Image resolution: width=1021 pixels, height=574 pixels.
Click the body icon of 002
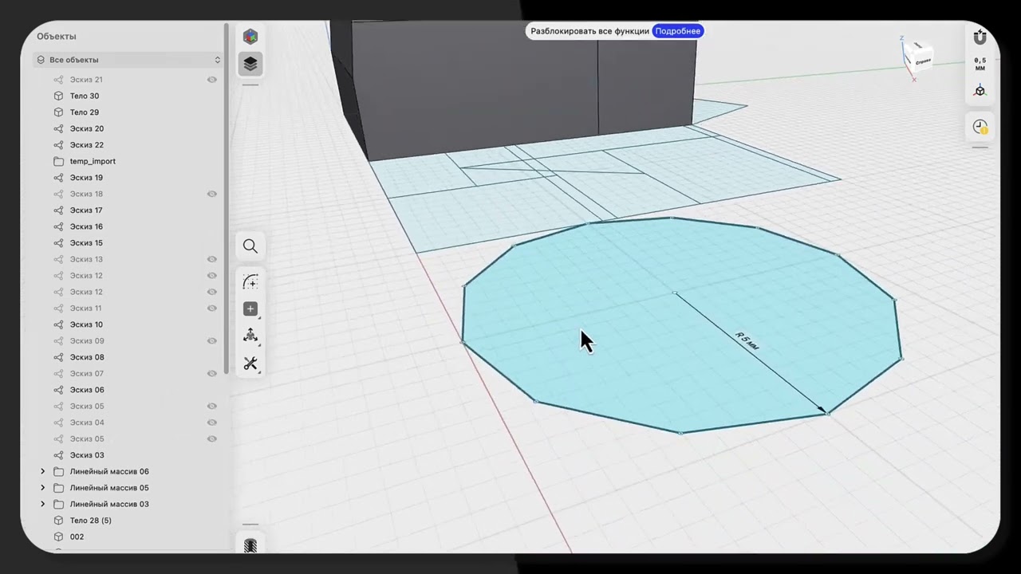pyautogui.click(x=58, y=537)
